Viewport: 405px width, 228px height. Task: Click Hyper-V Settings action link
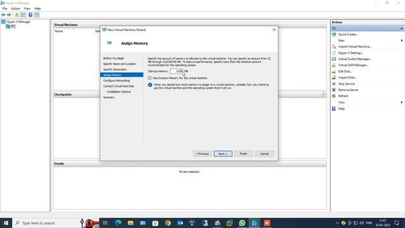point(351,53)
